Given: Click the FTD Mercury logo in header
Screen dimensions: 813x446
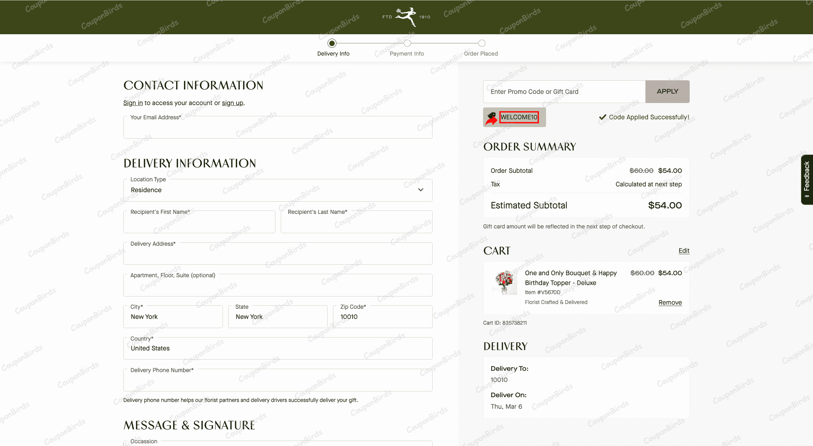Looking at the screenshot, I should click(406, 17).
